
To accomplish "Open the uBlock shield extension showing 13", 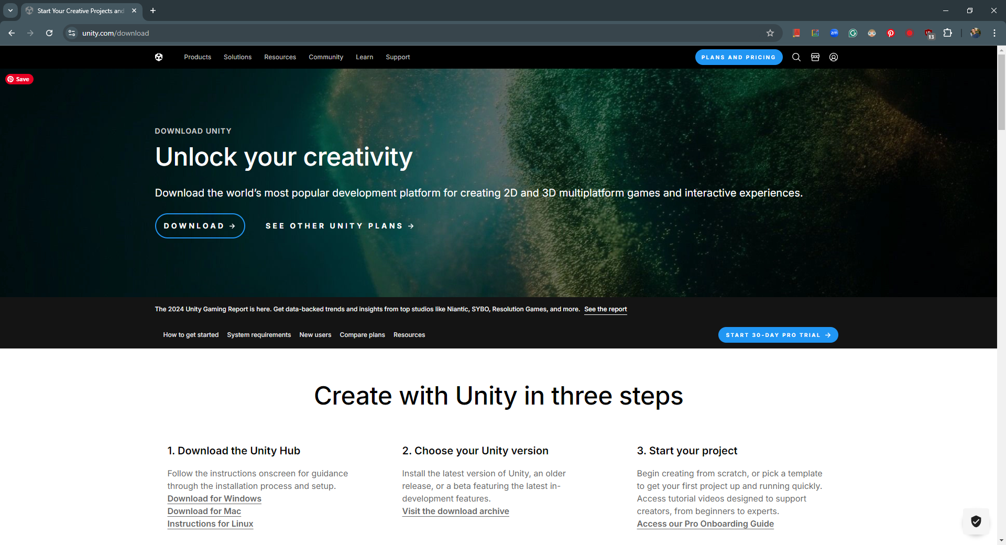I will pyautogui.click(x=929, y=34).
